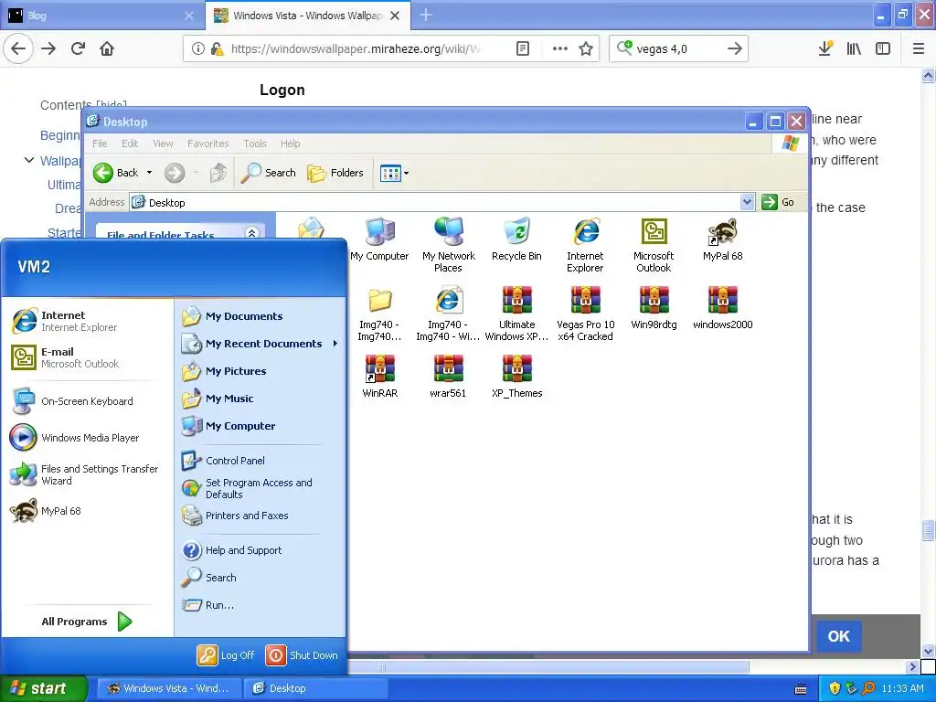
Task: Expand All Programs list
Action: (87, 622)
